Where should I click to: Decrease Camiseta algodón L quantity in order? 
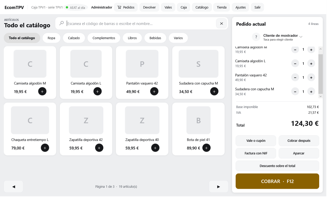[295, 64]
